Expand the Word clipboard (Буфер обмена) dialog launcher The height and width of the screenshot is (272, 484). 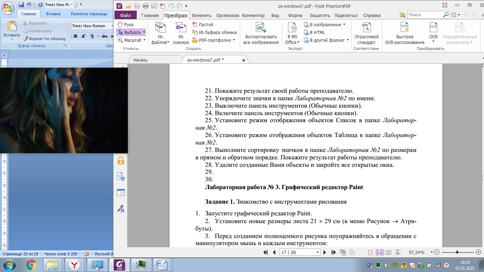tap(65, 46)
